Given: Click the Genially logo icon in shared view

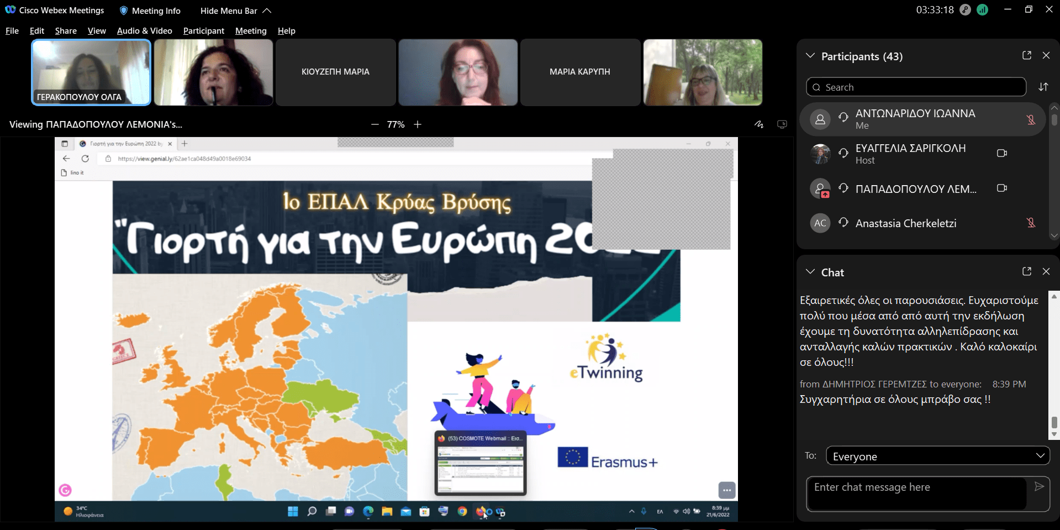Looking at the screenshot, I should [x=65, y=490].
